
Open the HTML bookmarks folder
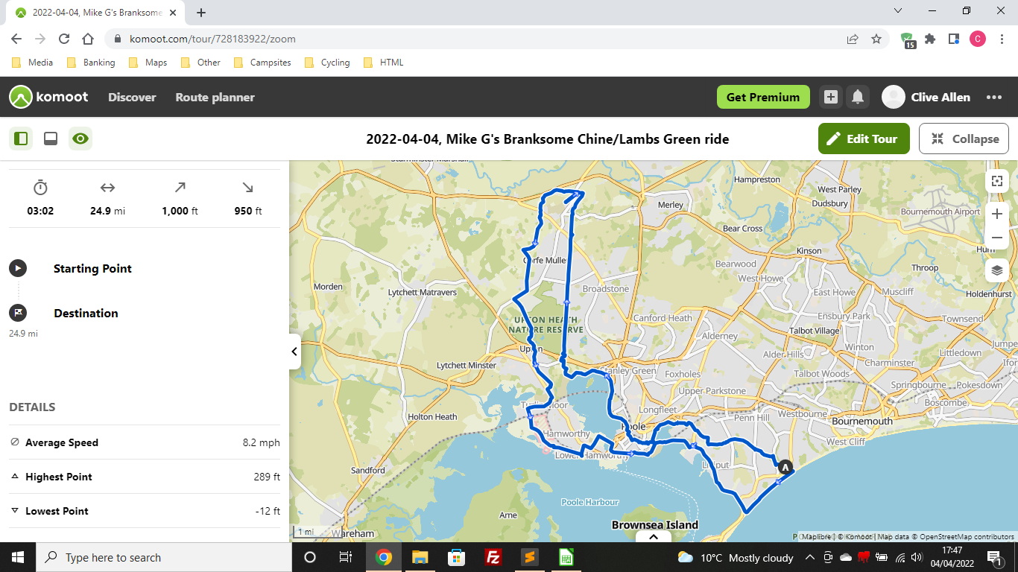click(x=384, y=63)
